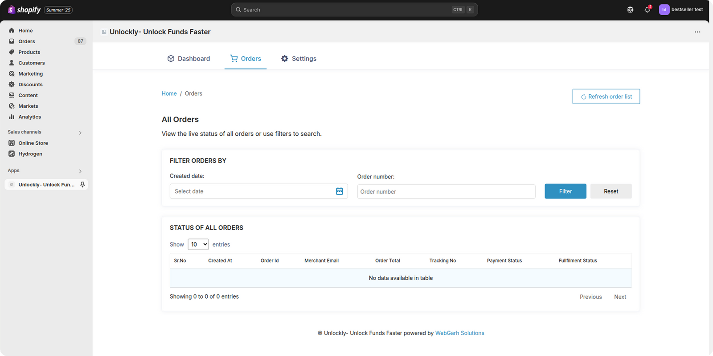The width and height of the screenshot is (713, 356).
Task: Open the sidekick icon in top bar
Action: [x=630, y=9]
